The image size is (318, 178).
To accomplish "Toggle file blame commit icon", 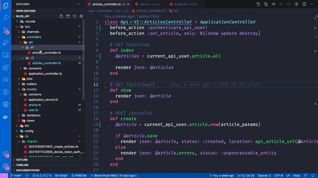I will (274, 4).
